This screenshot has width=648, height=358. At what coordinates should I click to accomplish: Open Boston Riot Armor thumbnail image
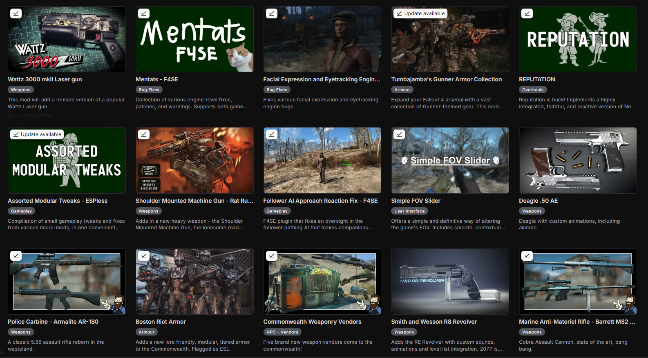tap(194, 282)
